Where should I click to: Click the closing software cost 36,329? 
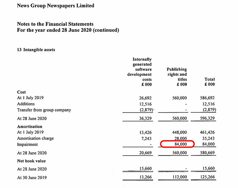click(145, 118)
